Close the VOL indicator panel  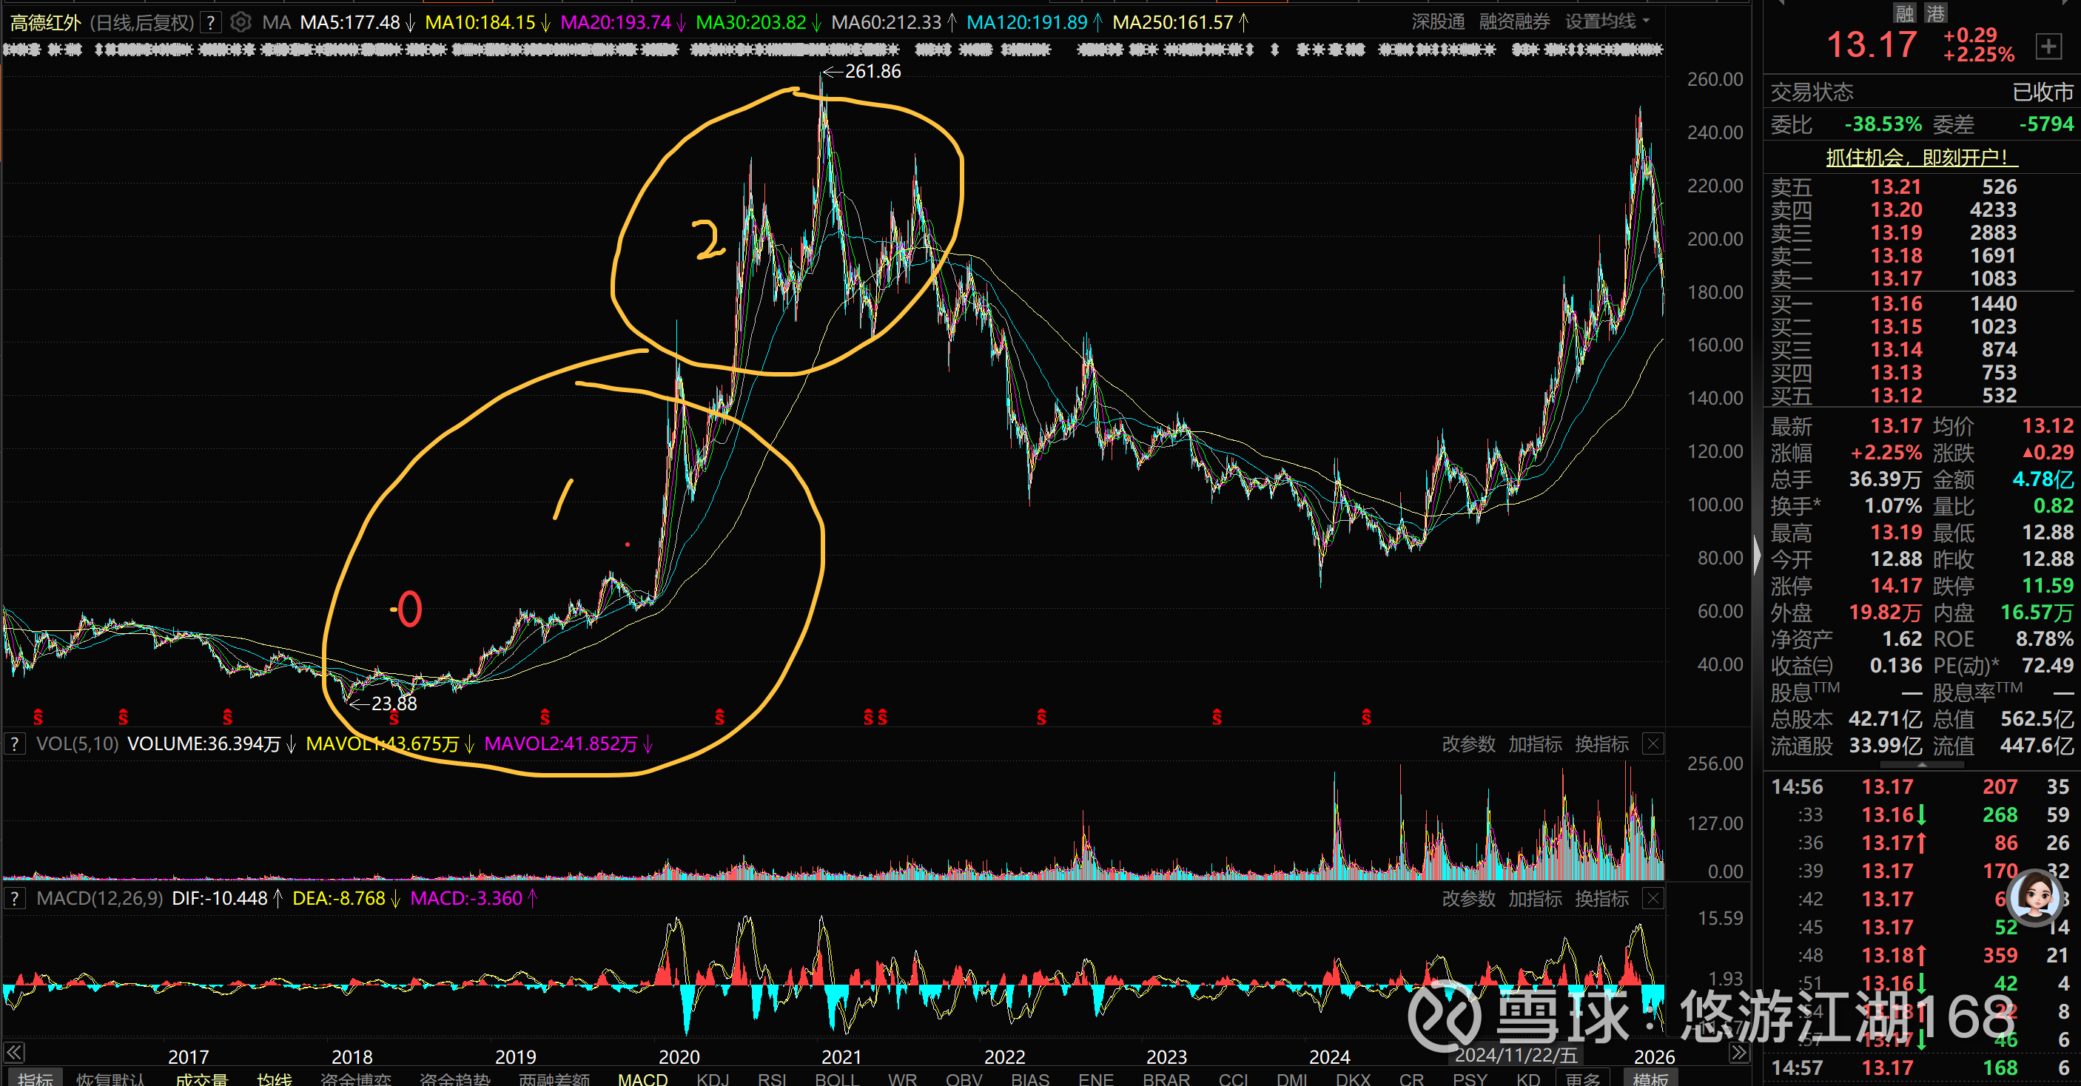point(1653,743)
